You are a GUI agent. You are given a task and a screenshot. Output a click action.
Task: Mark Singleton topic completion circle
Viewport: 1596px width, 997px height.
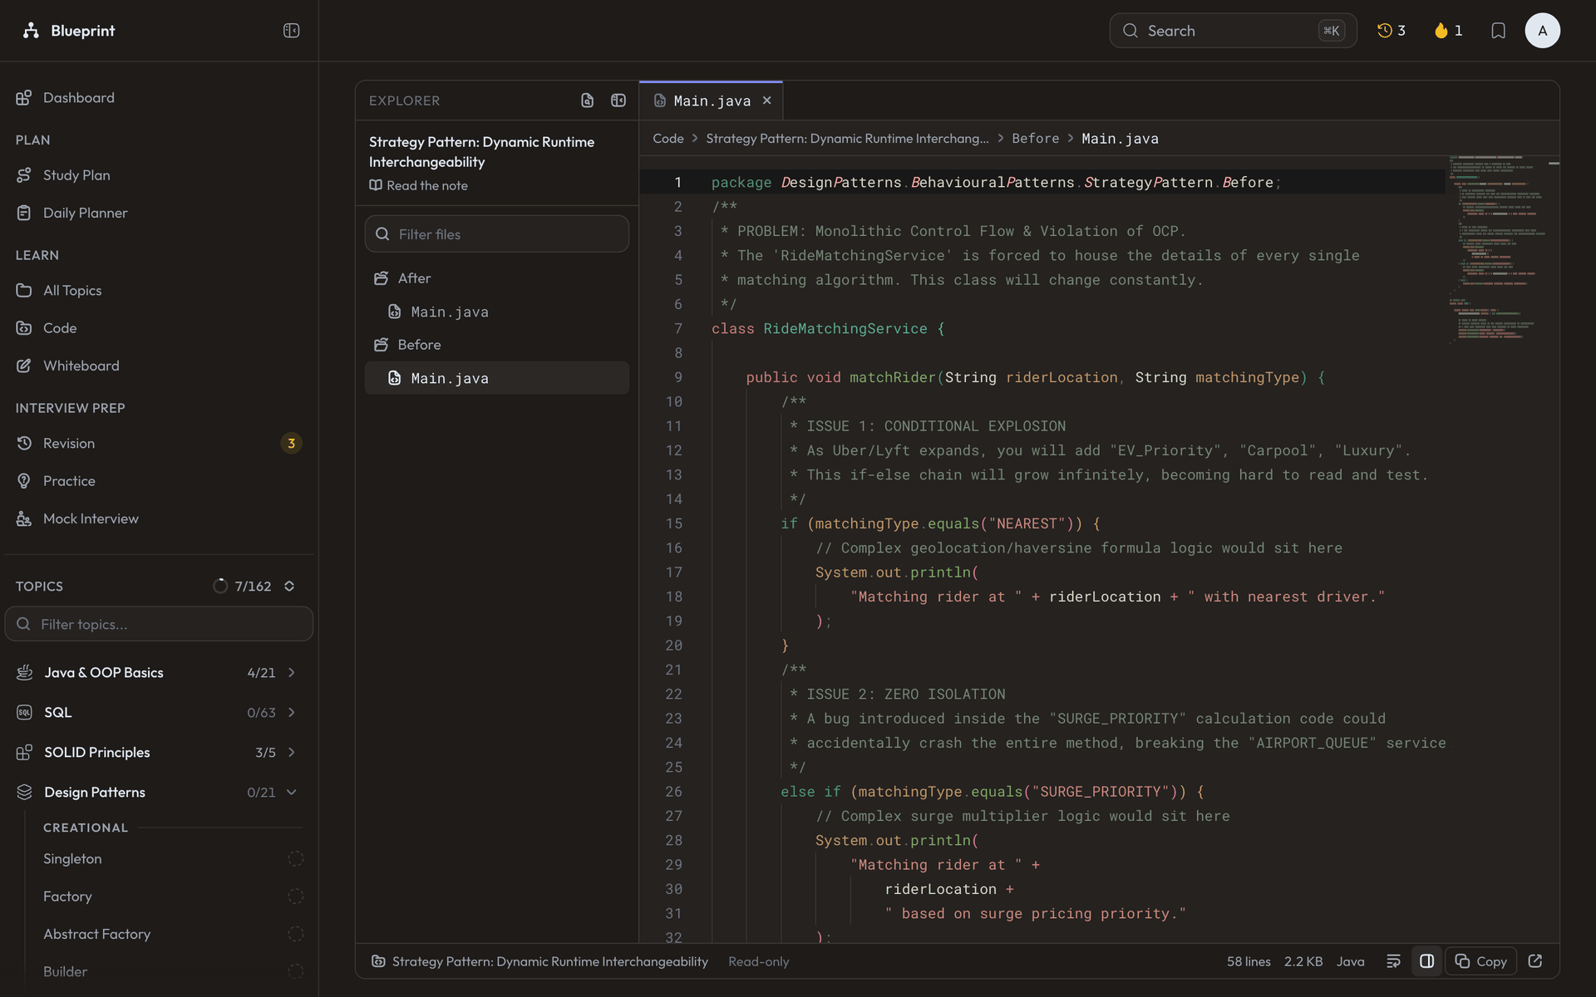pyautogui.click(x=296, y=858)
